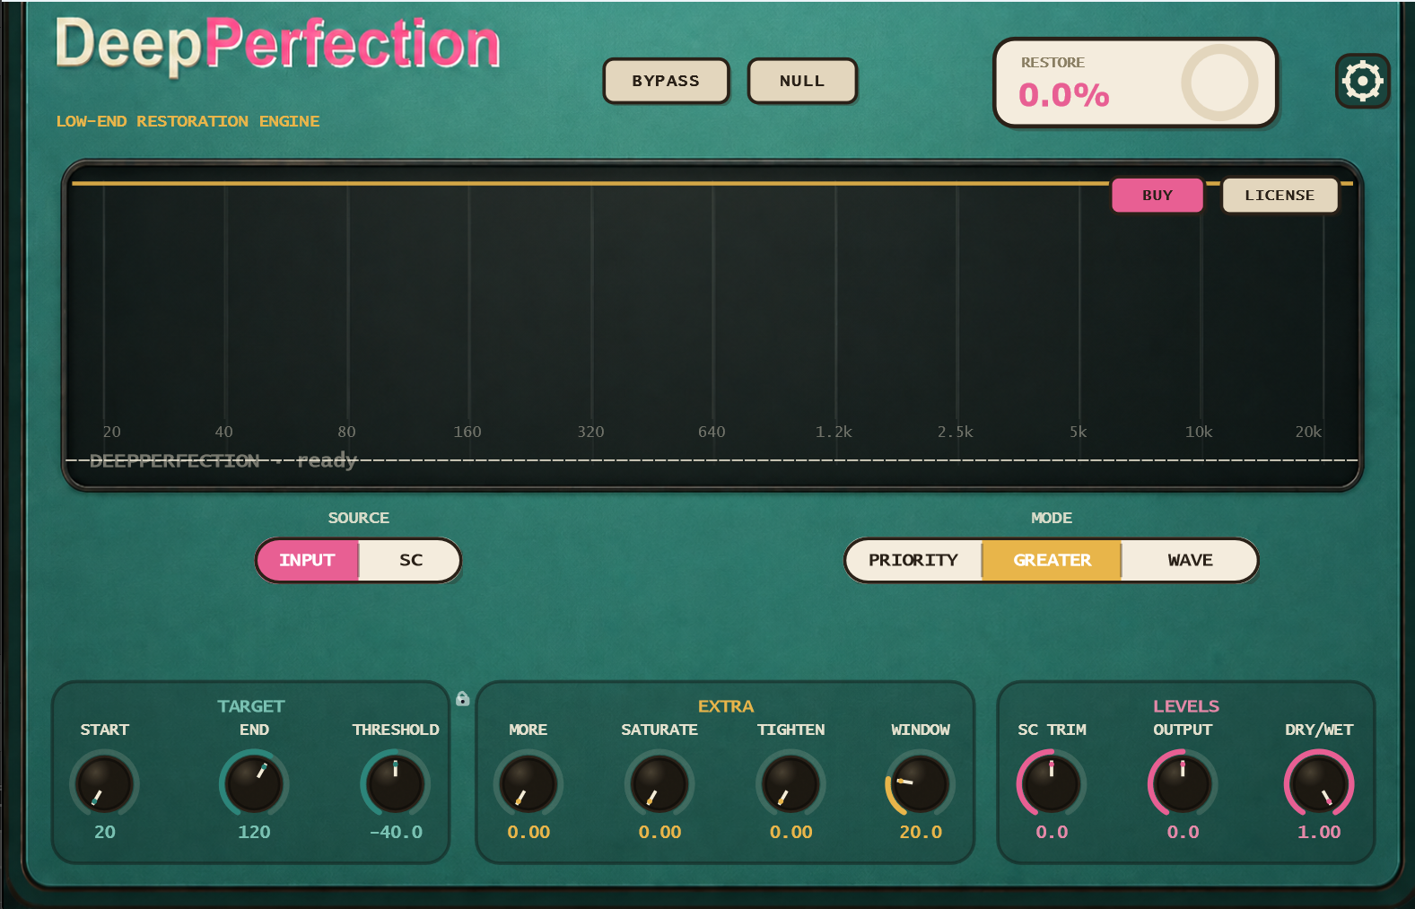1415x909 pixels.
Task: Click the DRY/WET value 1.00
Action: [x=1319, y=832]
